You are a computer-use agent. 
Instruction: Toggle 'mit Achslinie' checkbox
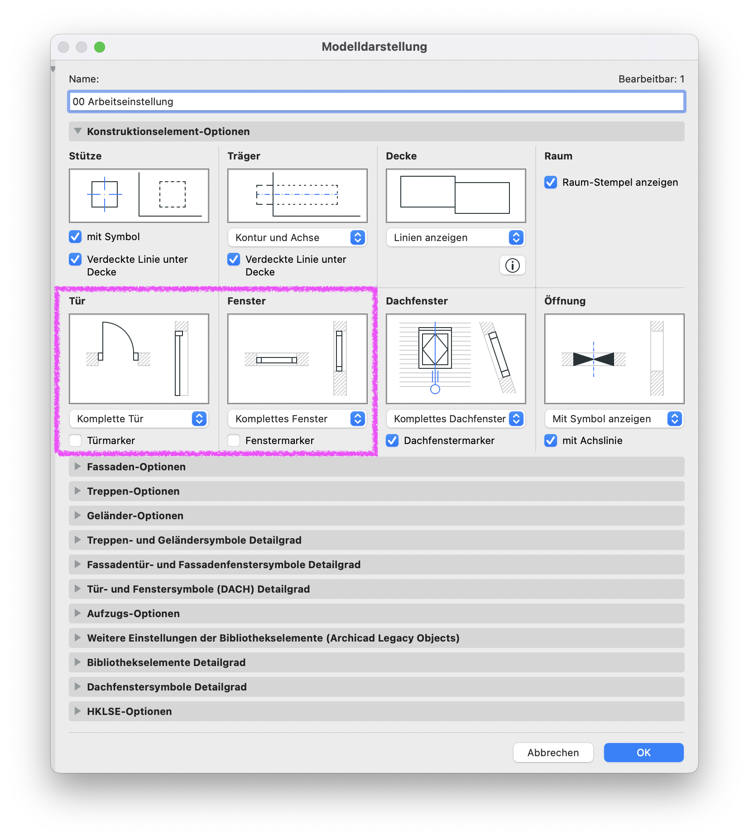pos(551,440)
